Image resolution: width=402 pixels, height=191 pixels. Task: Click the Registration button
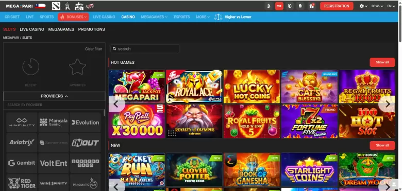pyautogui.click(x=337, y=6)
